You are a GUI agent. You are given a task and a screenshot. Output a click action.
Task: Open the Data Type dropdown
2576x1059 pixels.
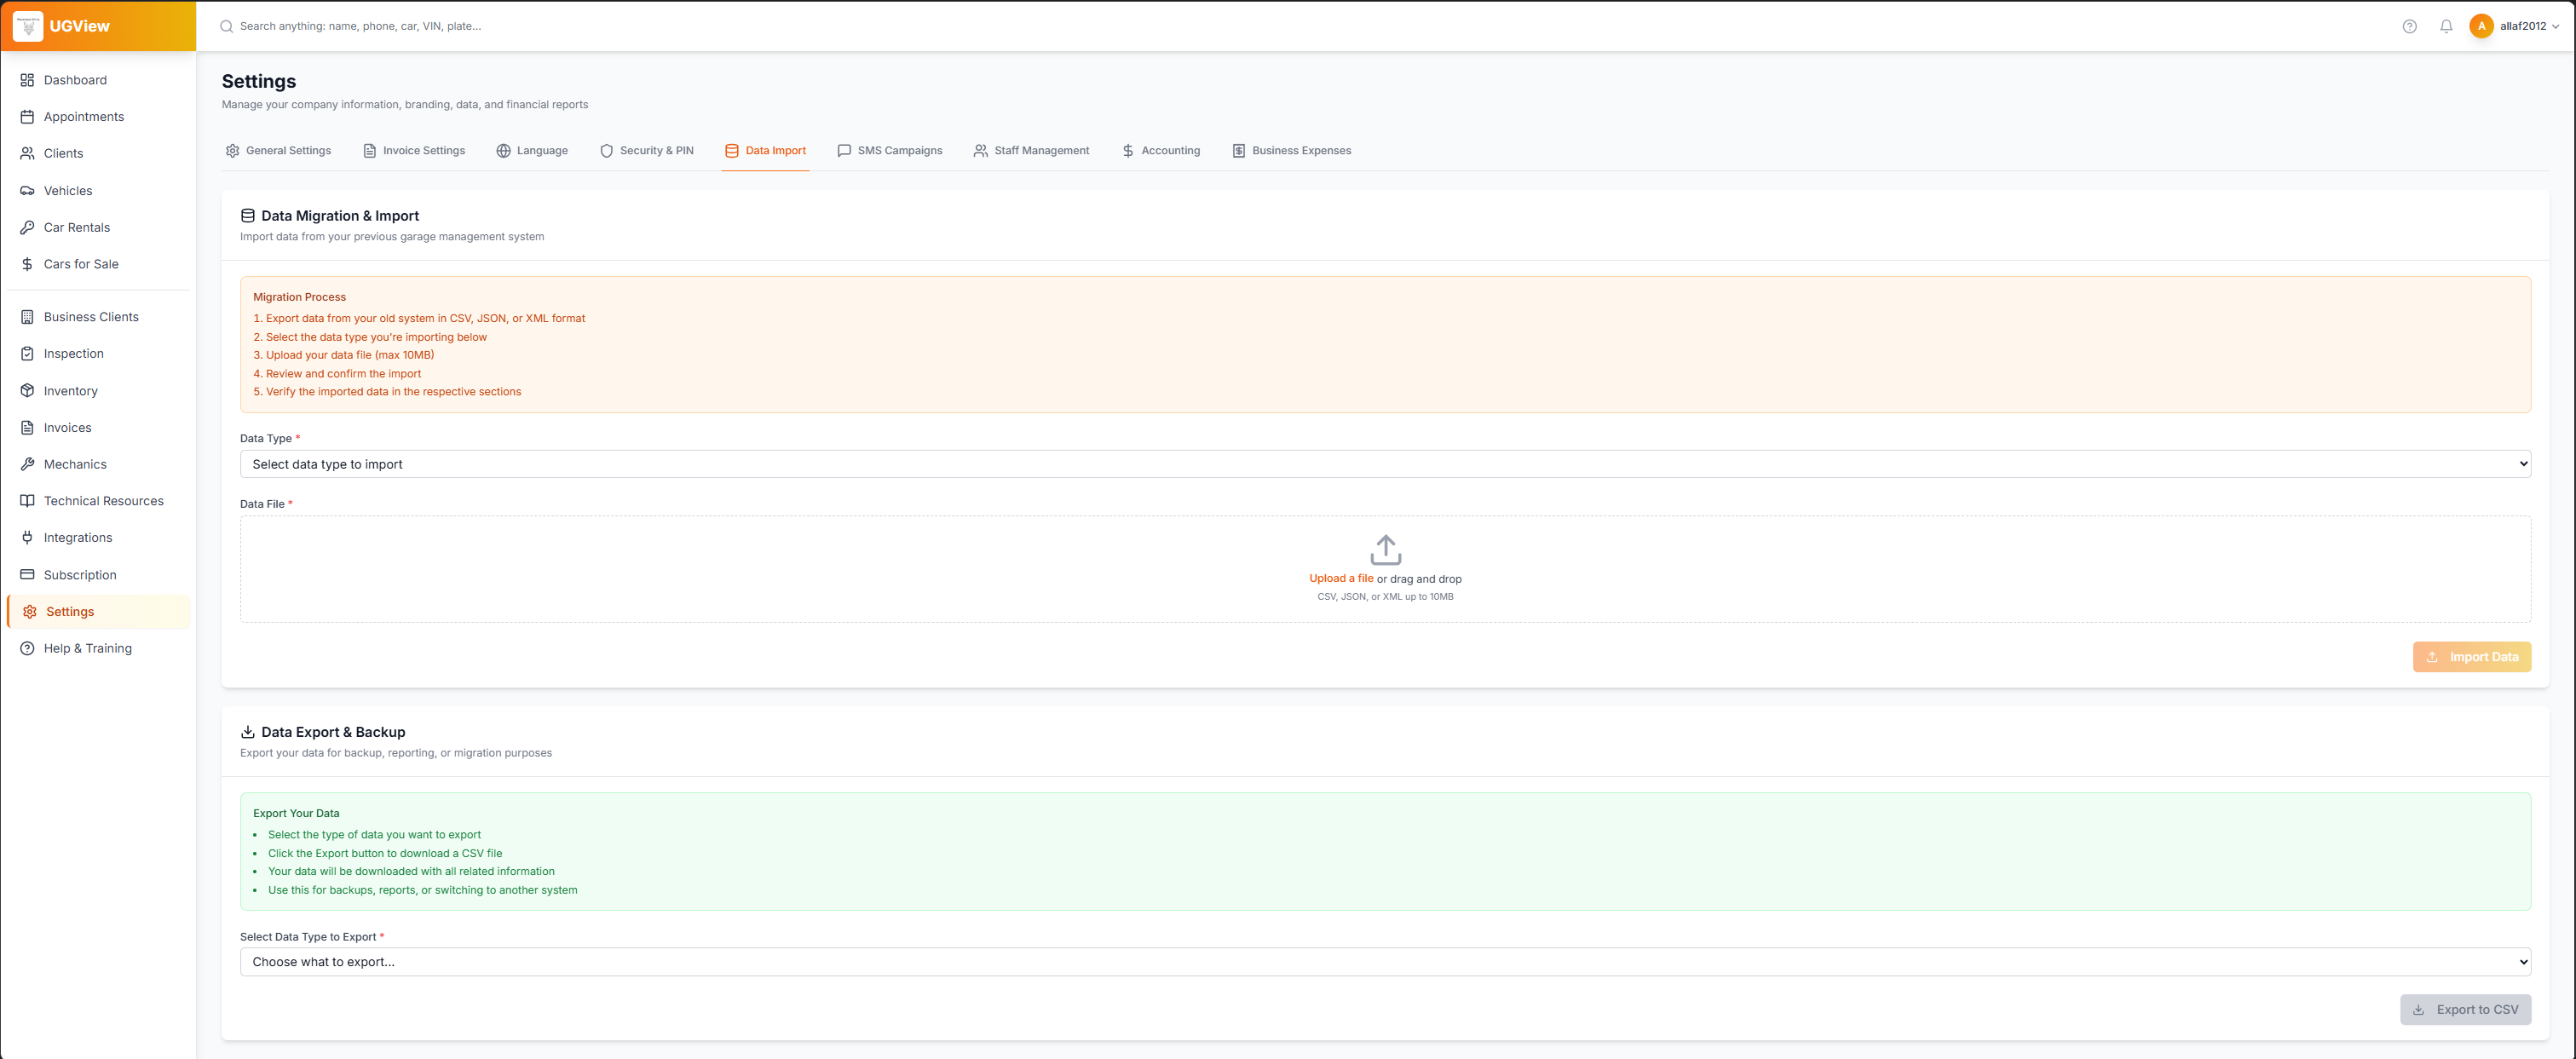coord(1385,464)
